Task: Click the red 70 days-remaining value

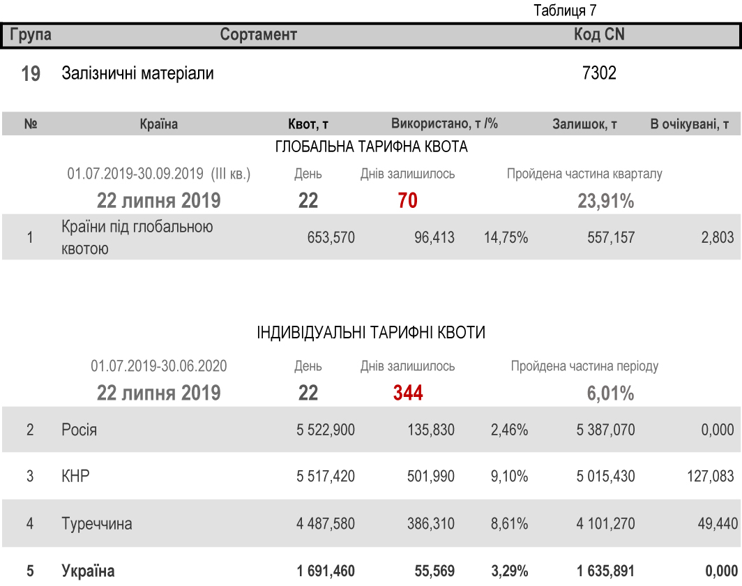Action: [x=407, y=201]
